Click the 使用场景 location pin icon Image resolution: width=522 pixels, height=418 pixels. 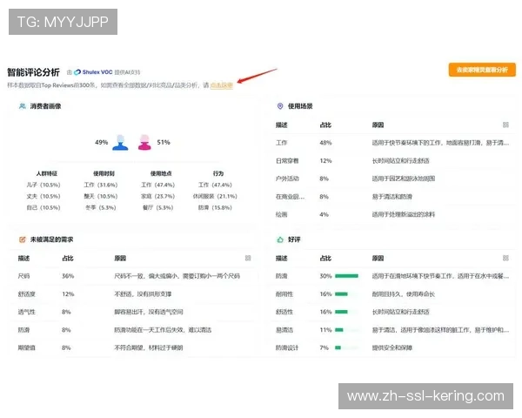click(x=280, y=106)
